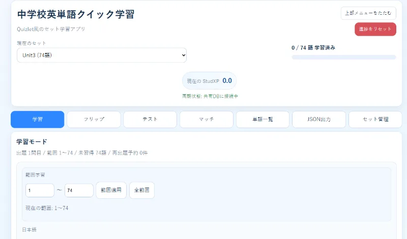Click the red 進捗をリセット button
Screen dimensions: 407x239
click(375, 29)
